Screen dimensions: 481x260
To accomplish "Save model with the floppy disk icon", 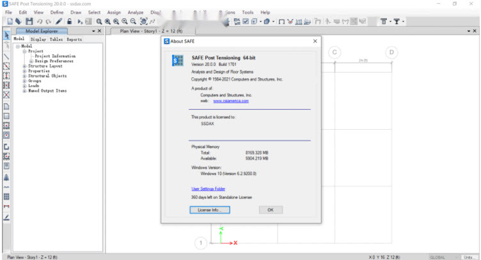I will [x=29, y=22].
